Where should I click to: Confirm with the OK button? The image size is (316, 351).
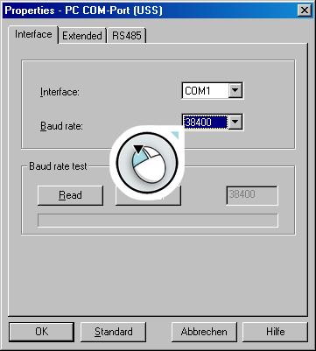click(x=41, y=332)
